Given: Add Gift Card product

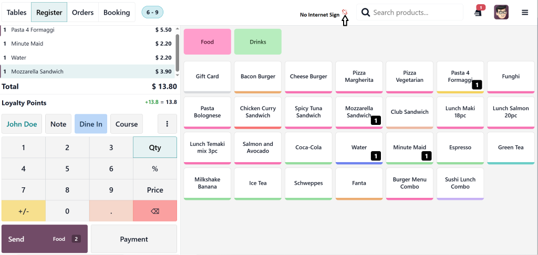Looking at the screenshot, I should (x=207, y=77).
